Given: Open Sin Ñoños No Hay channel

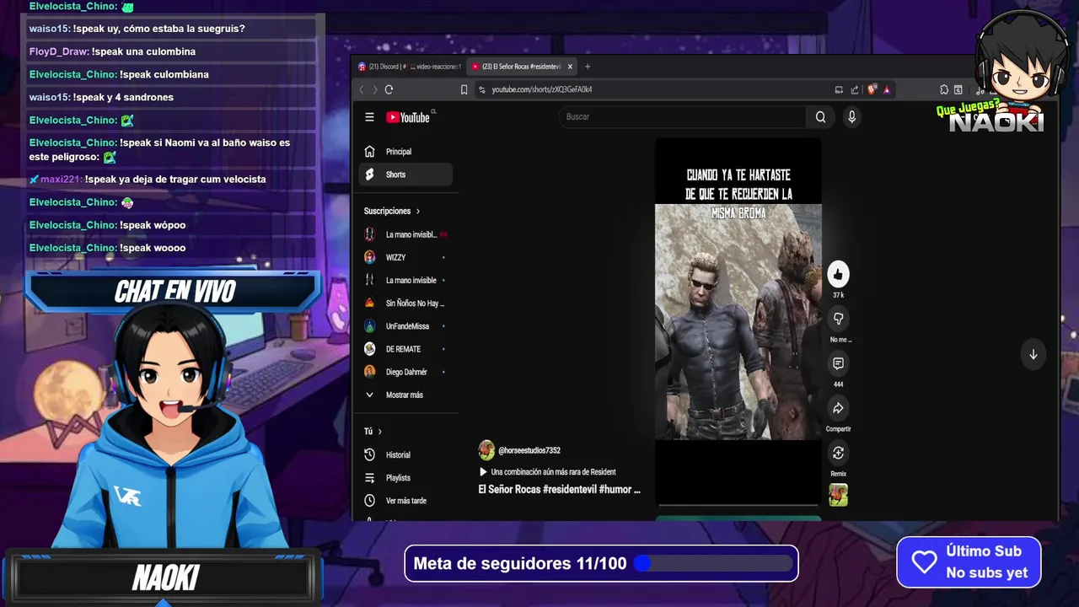Looking at the screenshot, I should tap(405, 303).
